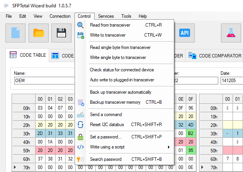Open the Edit menu
Viewport: 243px width, 172px height.
click(23, 16)
